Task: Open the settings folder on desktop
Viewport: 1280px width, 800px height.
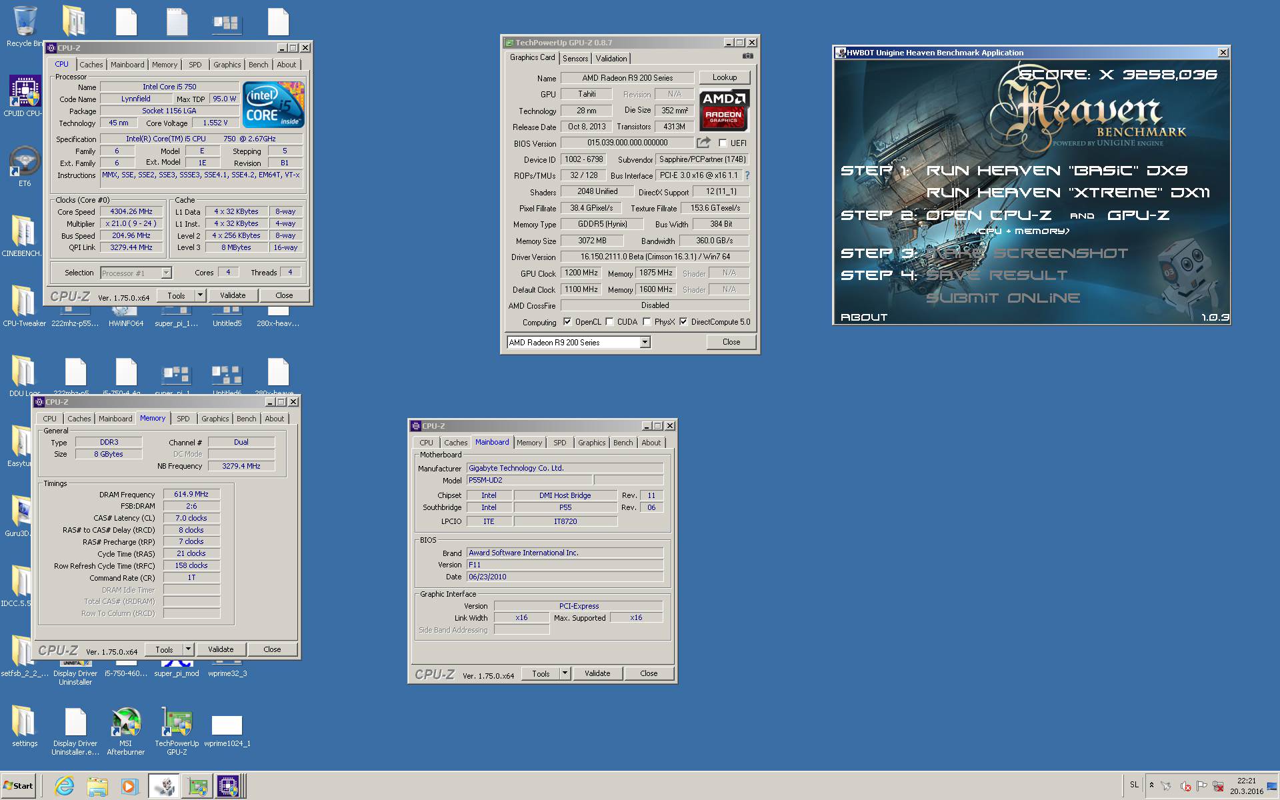Action: point(24,727)
